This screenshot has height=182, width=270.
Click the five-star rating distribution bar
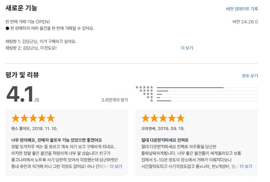pos(207,88)
